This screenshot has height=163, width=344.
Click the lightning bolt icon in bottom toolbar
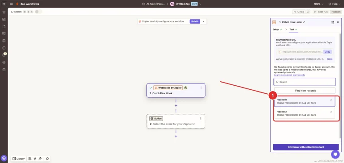[x=35, y=159]
